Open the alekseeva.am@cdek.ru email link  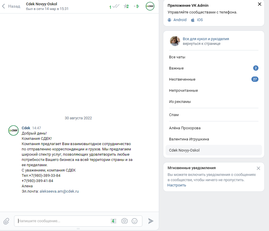[59, 191]
